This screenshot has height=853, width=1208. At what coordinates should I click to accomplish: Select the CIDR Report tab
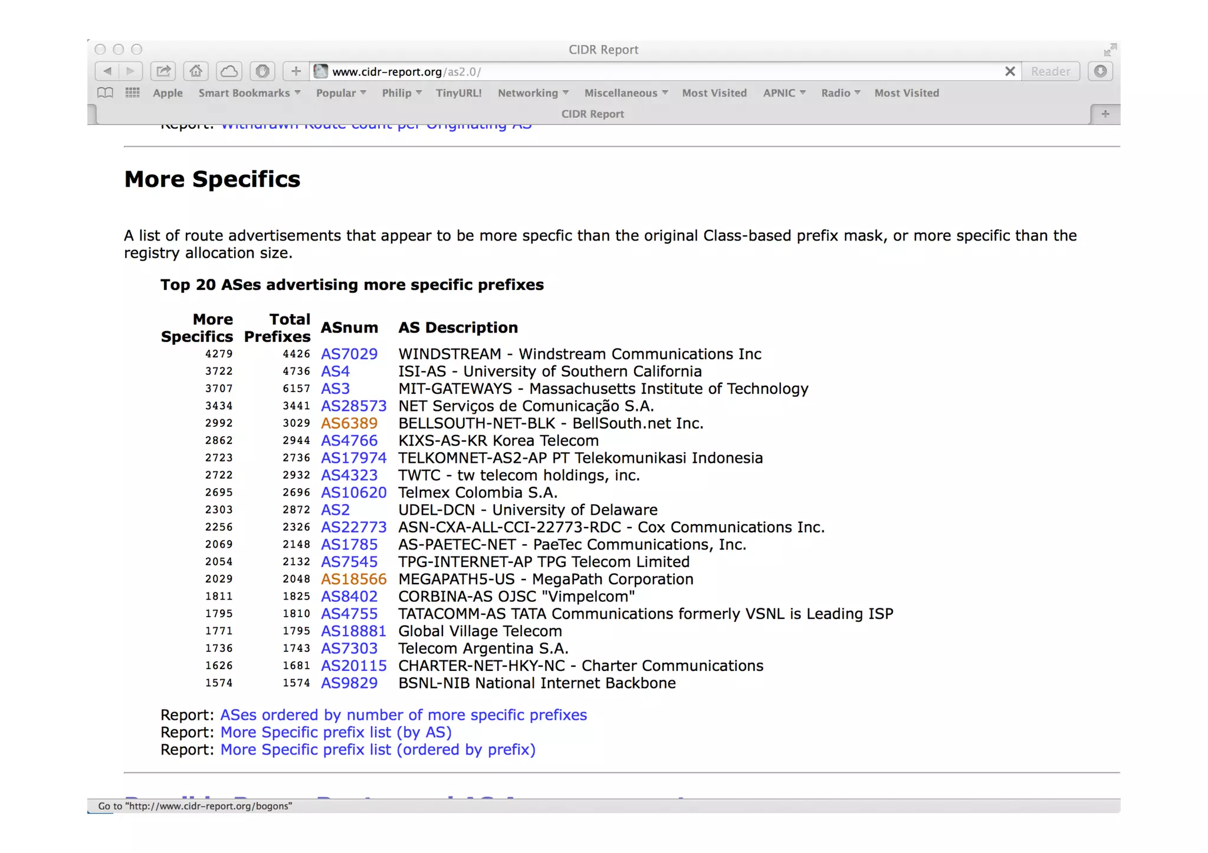pos(592,114)
